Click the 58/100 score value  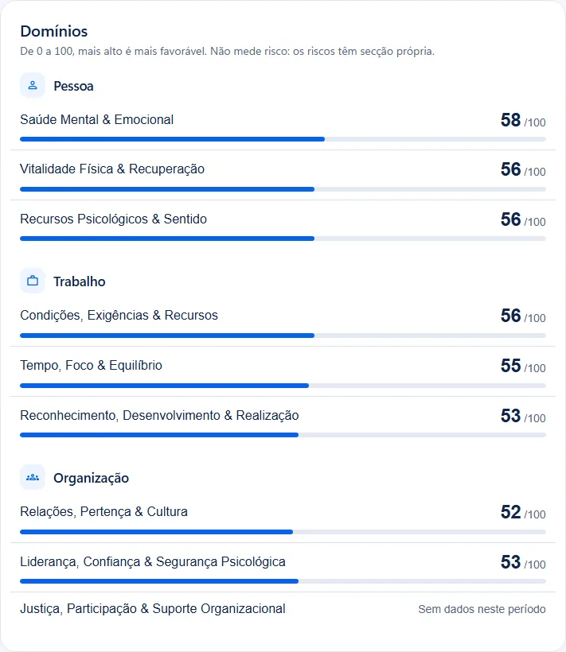coord(523,120)
